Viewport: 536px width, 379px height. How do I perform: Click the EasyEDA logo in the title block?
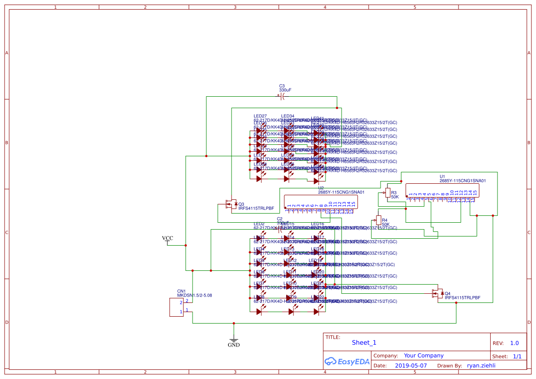click(x=347, y=362)
